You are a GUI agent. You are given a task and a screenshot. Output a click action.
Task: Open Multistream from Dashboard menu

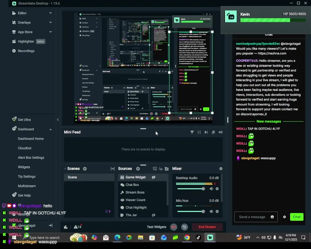click(27, 186)
